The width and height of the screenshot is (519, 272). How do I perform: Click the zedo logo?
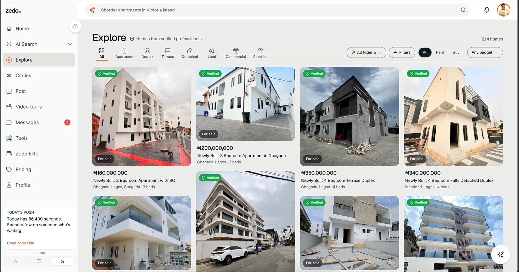coord(13,11)
